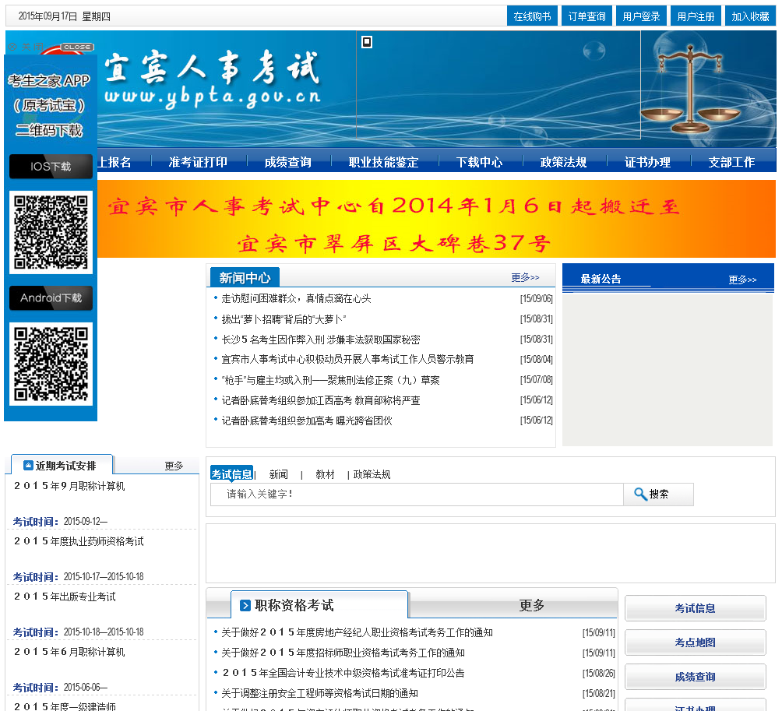This screenshot has width=782, height=711.
Task: Expand 更多>> in the 最新公告 panel
Action: (741, 280)
